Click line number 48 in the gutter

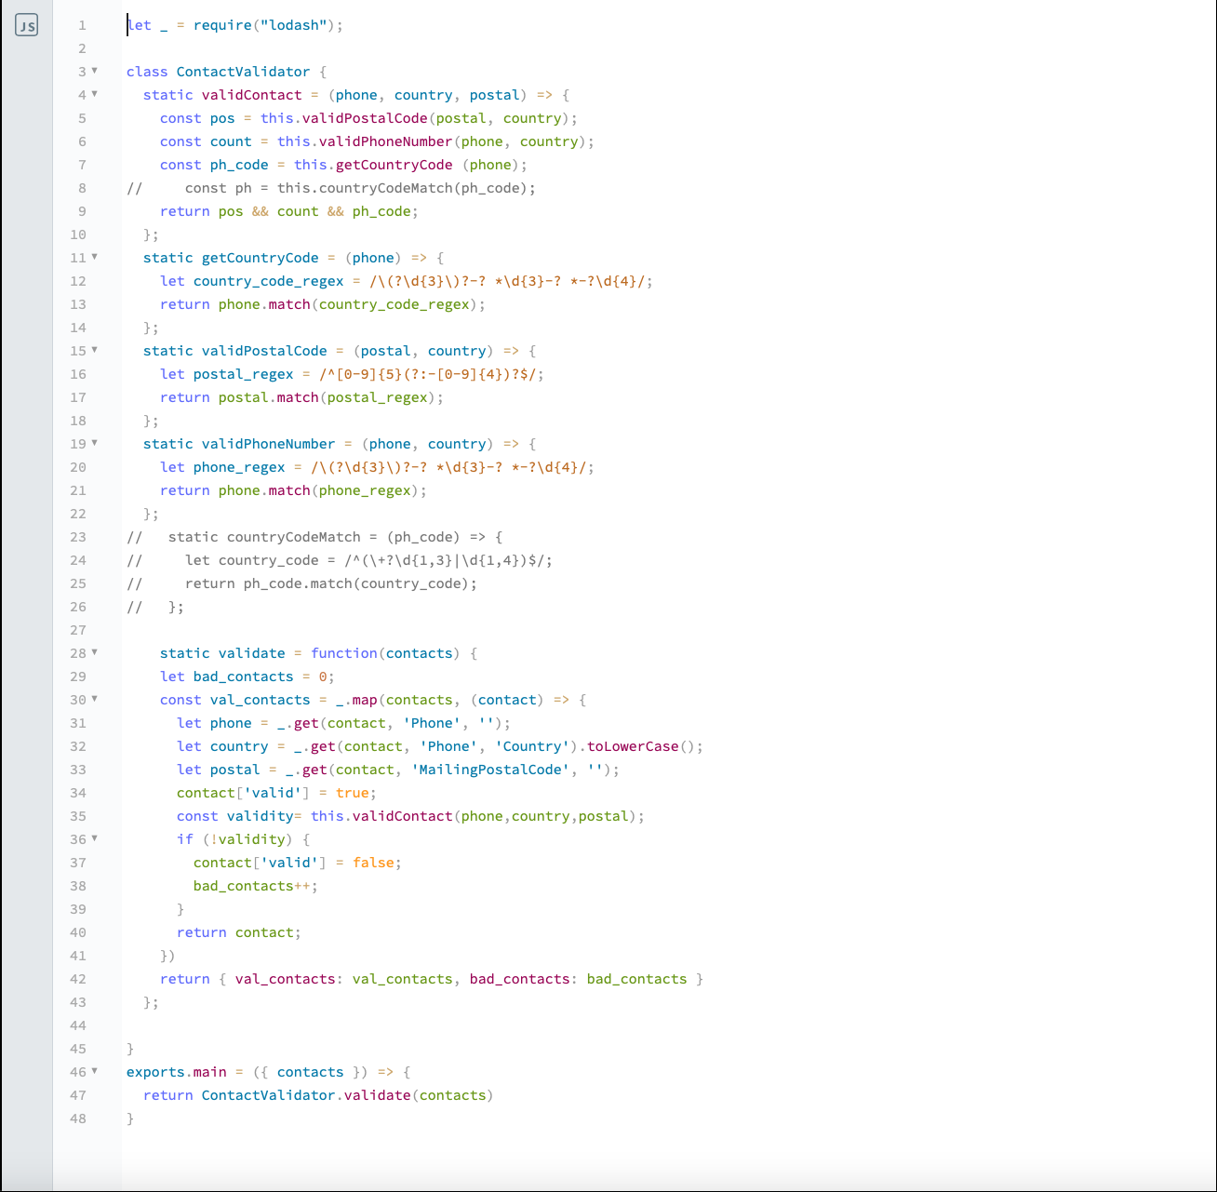pos(78,1118)
